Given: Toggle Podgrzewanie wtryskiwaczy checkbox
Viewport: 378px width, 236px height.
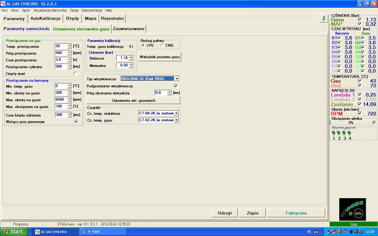Looking at the screenshot, I should (176, 86).
